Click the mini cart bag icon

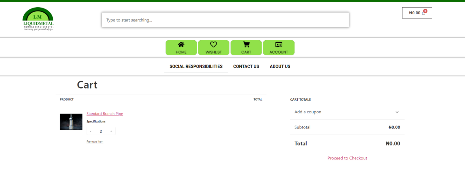point(424,13)
